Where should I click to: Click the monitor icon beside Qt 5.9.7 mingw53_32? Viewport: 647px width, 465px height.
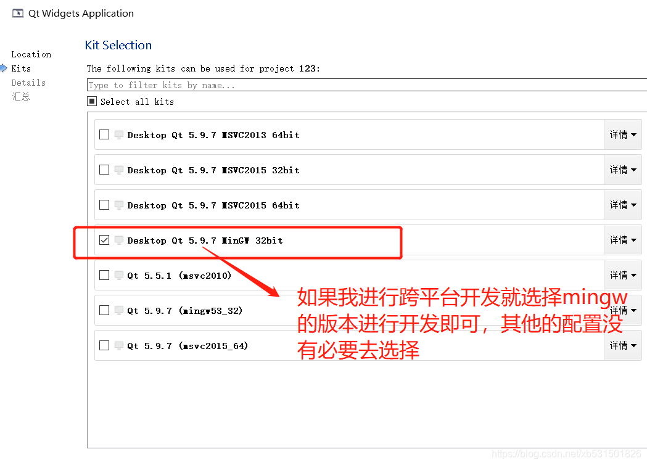tap(119, 310)
